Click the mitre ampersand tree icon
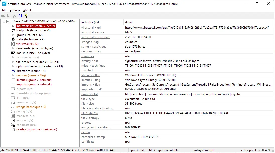Image resolution: width=275 pixels, height=153 pixels. click(13, 39)
